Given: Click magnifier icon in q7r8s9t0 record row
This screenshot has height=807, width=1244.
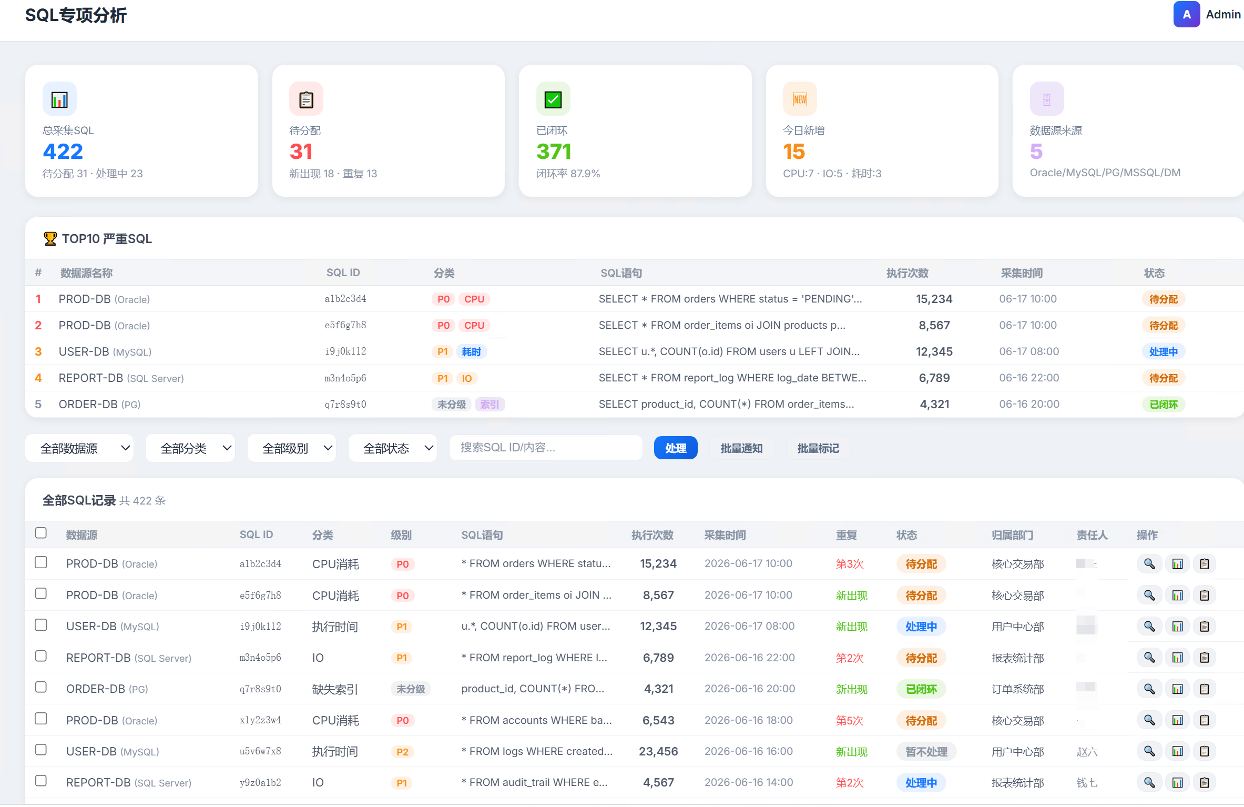Looking at the screenshot, I should tap(1149, 689).
